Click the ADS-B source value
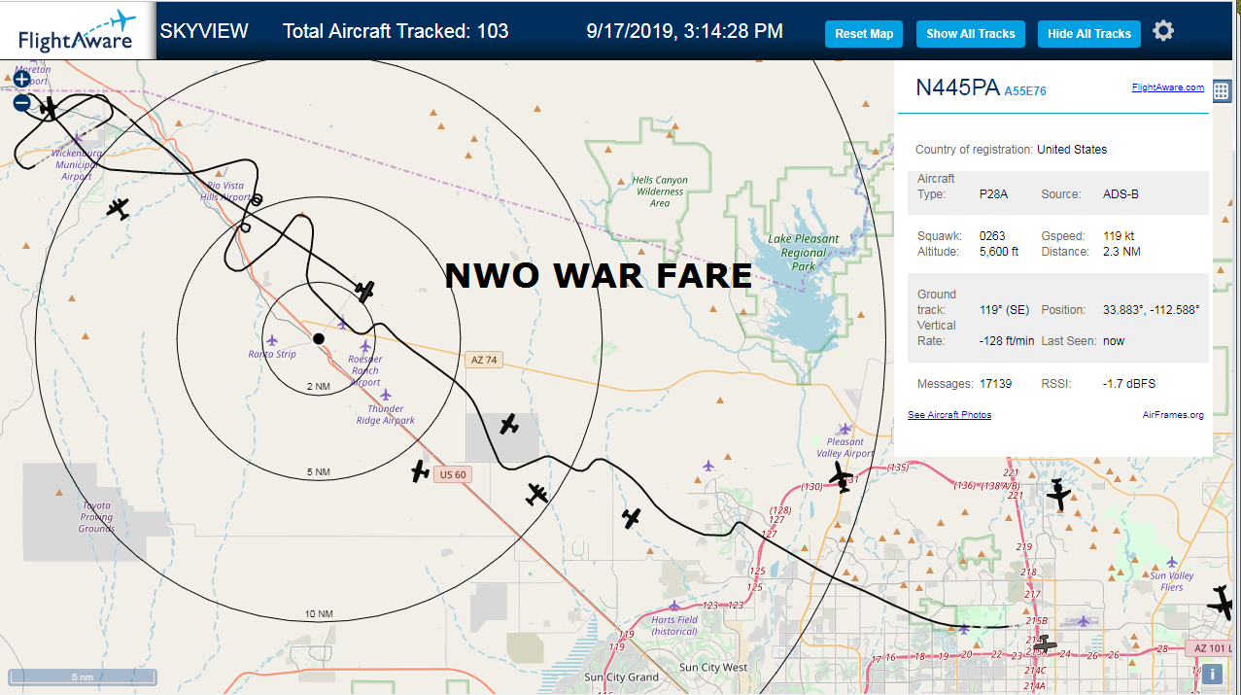Screen dimensions: 1241x695 pyautogui.click(x=1120, y=194)
